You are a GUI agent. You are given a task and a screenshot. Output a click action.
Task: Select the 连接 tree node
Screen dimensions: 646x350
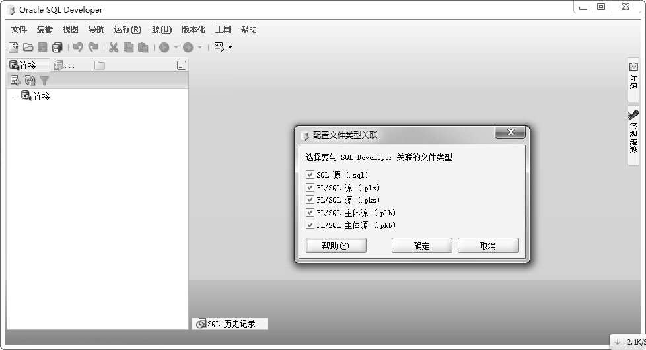click(36, 96)
